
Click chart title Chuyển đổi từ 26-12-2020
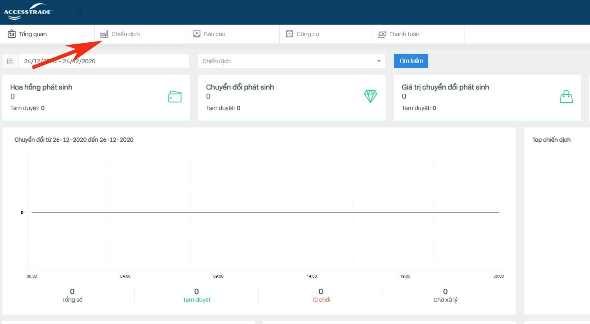(74, 140)
